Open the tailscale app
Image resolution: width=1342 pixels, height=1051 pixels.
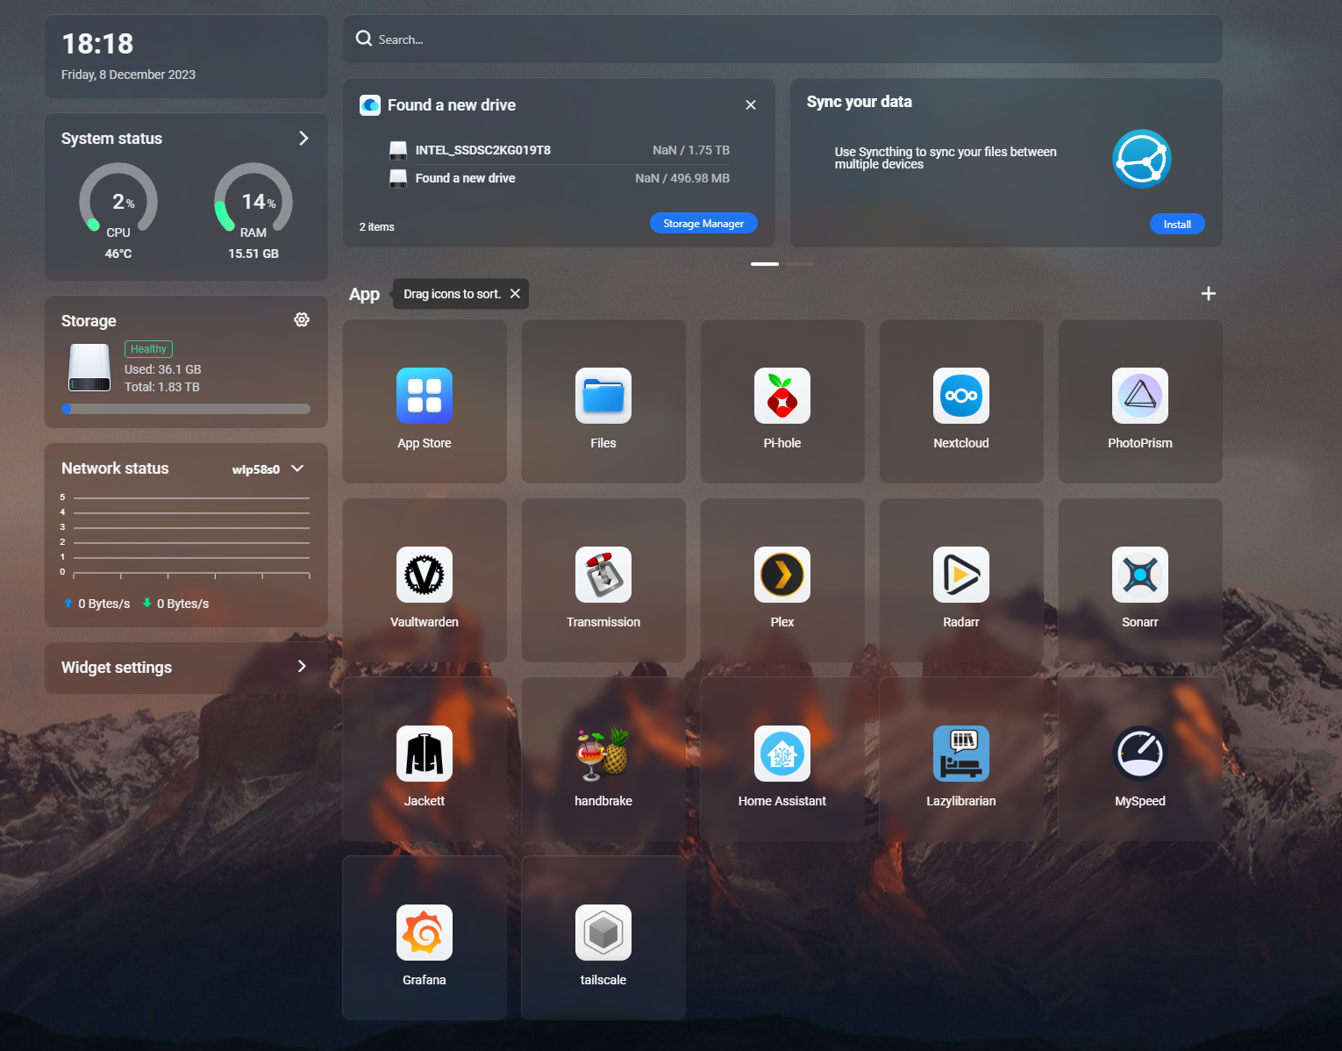[603, 933]
